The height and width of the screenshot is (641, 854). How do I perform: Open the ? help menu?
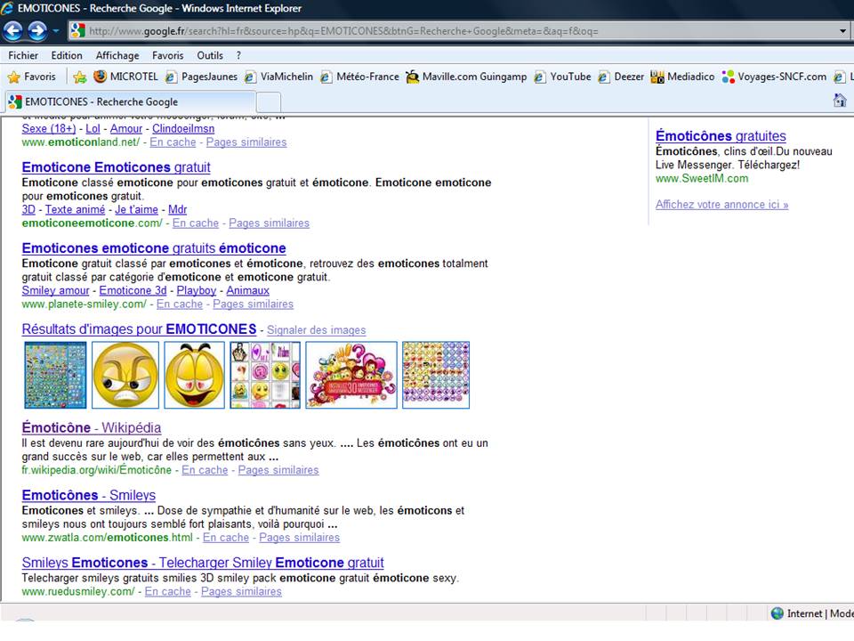coord(238,55)
